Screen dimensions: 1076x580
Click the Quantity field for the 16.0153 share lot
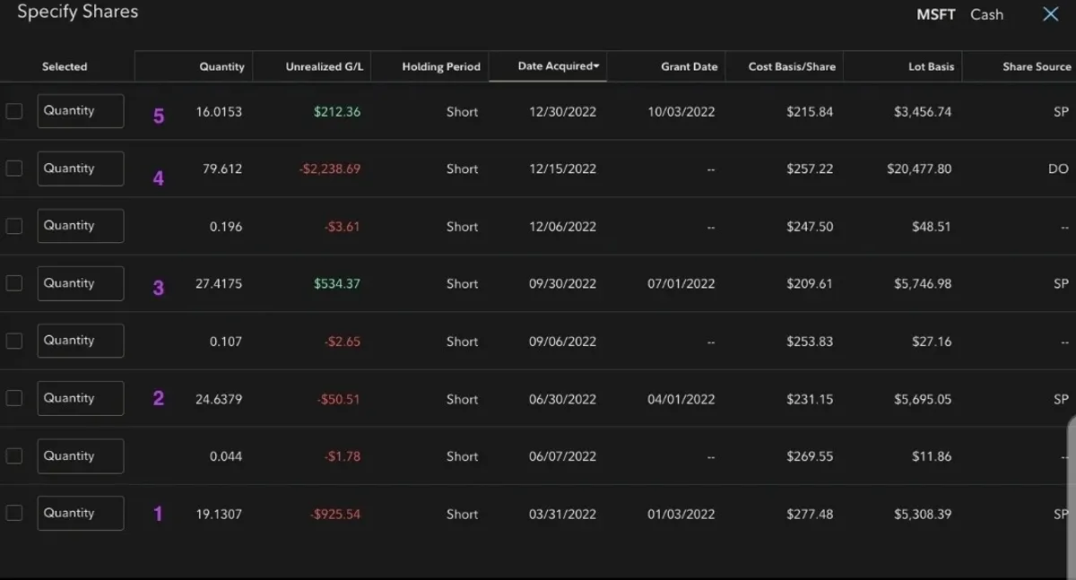pyautogui.click(x=81, y=111)
